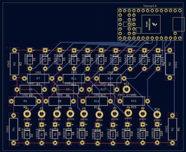Click the 10kΩ value beside R1
The height and width of the screenshot is (152, 186).
coord(166,129)
